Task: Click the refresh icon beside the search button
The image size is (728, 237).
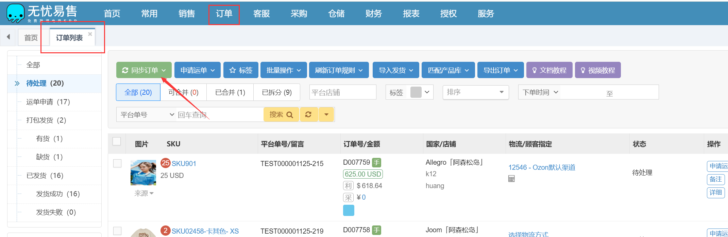Action: [x=308, y=114]
